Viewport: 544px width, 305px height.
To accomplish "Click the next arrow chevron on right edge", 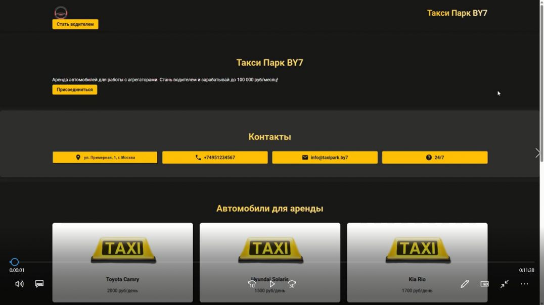I will coord(537,153).
